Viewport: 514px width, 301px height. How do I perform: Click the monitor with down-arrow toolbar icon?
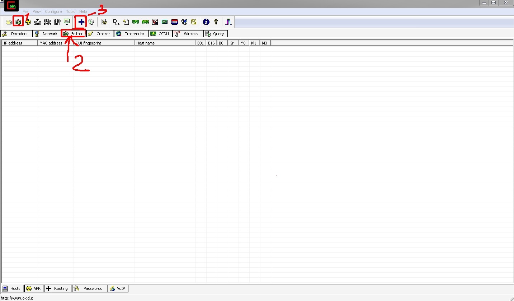[x=67, y=22]
